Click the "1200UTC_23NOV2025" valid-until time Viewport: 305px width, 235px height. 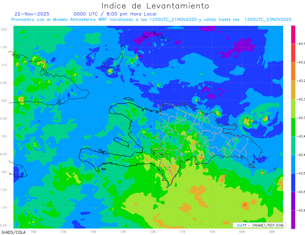tap(268, 20)
